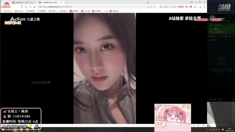The height and width of the screenshot is (132, 235).
Task: Open a new tab with plus button
Action: [x=67, y=2]
